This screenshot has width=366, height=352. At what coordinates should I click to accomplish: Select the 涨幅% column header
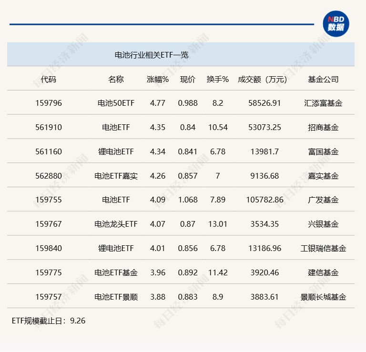(x=158, y=80)
